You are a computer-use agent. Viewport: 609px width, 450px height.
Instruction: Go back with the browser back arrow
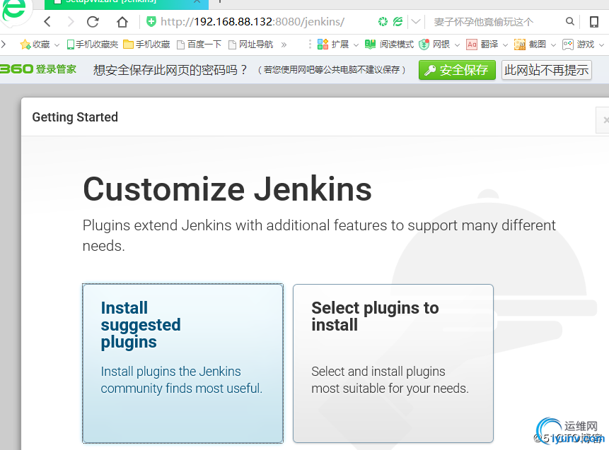[x=47, y=21]
